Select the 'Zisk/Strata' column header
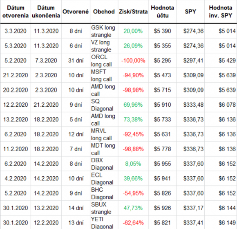Image resolution: width=237 pixels, height=229 pixels. [133, 11]
